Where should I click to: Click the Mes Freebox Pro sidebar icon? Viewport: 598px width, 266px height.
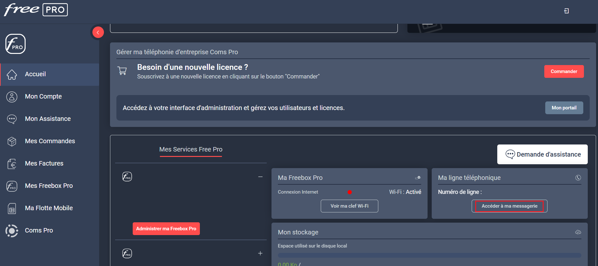coord(12,186)
